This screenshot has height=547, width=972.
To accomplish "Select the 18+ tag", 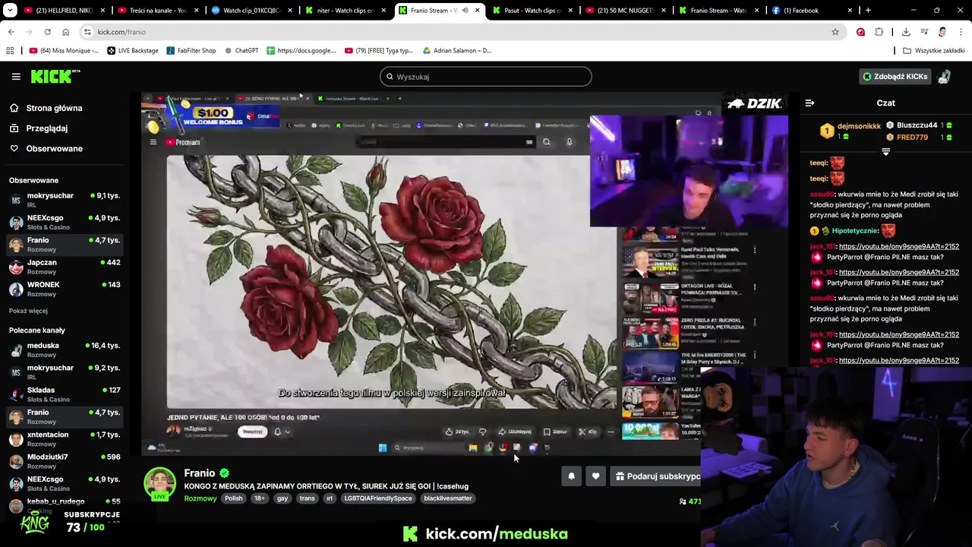I will pos(259,498).
